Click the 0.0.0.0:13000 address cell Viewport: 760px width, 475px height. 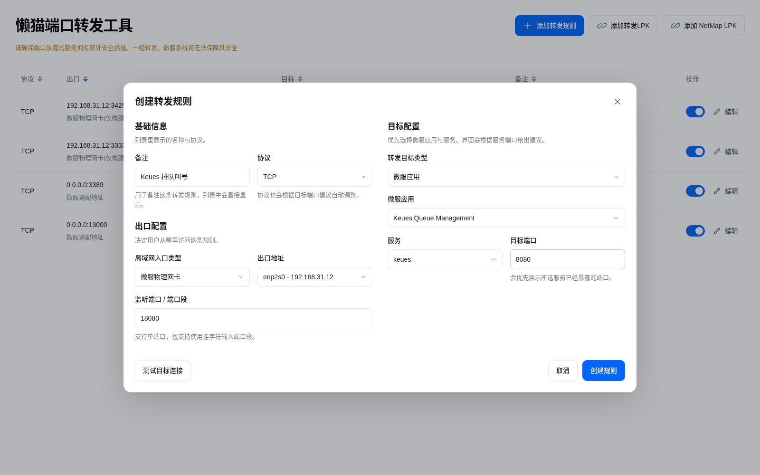(x=87, y=225)
